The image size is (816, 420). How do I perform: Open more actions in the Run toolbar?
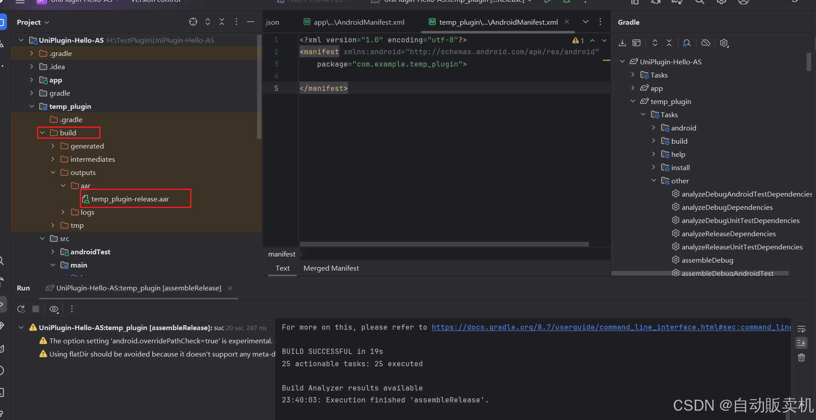[x=72, y=309]
